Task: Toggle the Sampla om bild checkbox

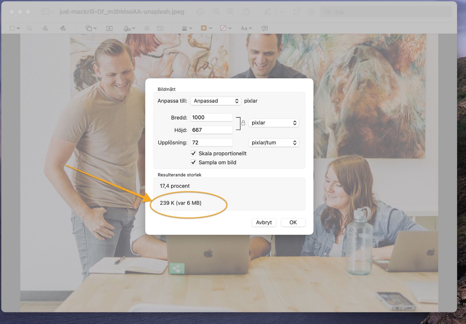Action: (194, 162)
